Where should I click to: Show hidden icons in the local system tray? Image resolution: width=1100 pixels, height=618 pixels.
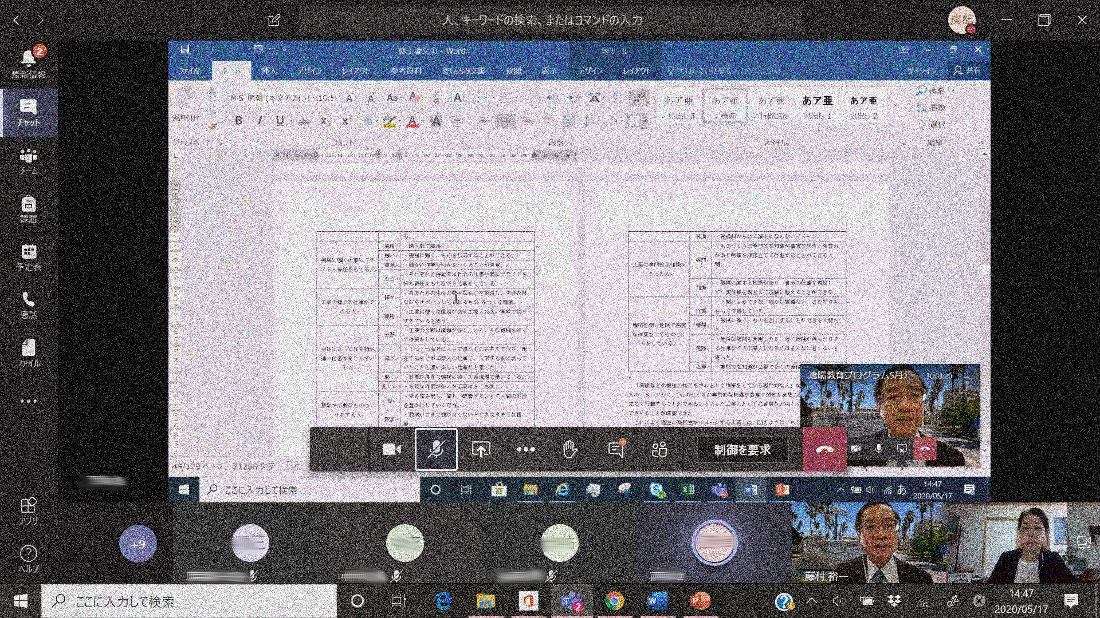pos(812,601)
